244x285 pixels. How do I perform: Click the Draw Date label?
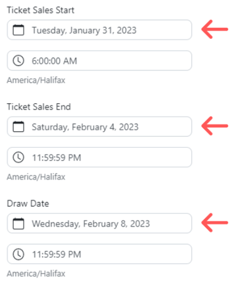pos(28,203)
